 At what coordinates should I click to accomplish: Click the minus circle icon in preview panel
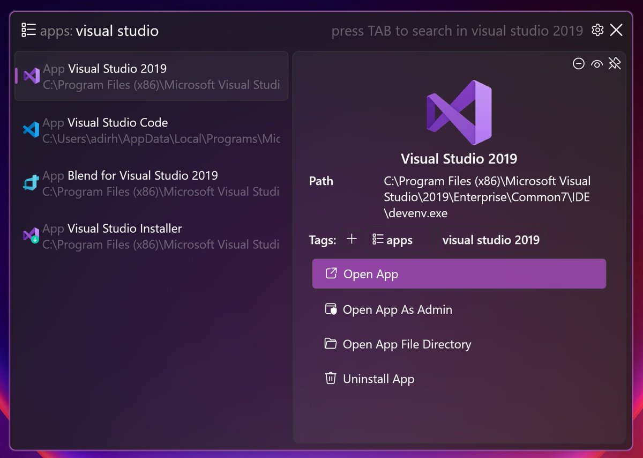[x=579, y=64]
